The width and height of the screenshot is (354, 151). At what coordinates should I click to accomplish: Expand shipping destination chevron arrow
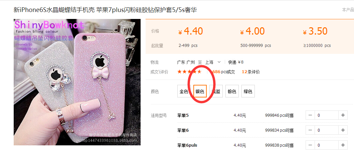pyautogui.click(x=219, y=62)
